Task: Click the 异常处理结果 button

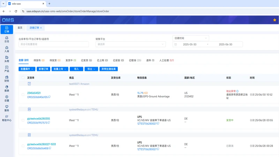Action: pos(108,69)
